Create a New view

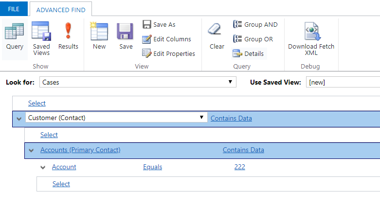pyautogui.click(x=99, y=36)
